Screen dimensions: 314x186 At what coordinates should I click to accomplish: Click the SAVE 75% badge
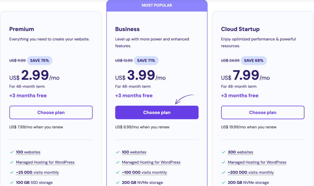click(x=40, y=60)
